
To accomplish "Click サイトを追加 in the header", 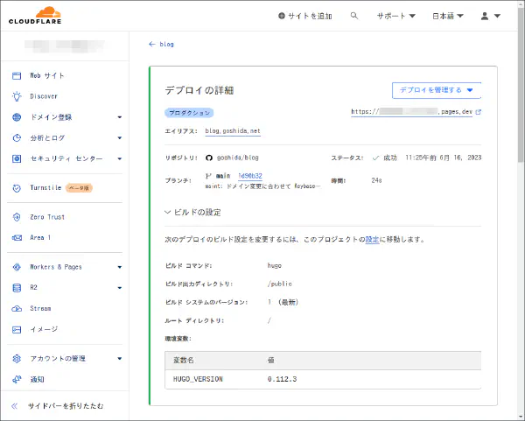I will pyautogui.click(x=305, y=16).
